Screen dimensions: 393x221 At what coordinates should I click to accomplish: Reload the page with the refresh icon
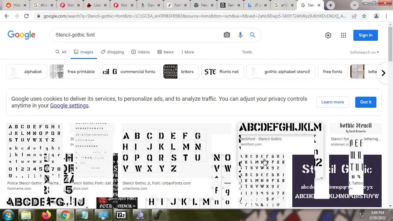click(x=26, y=16)
